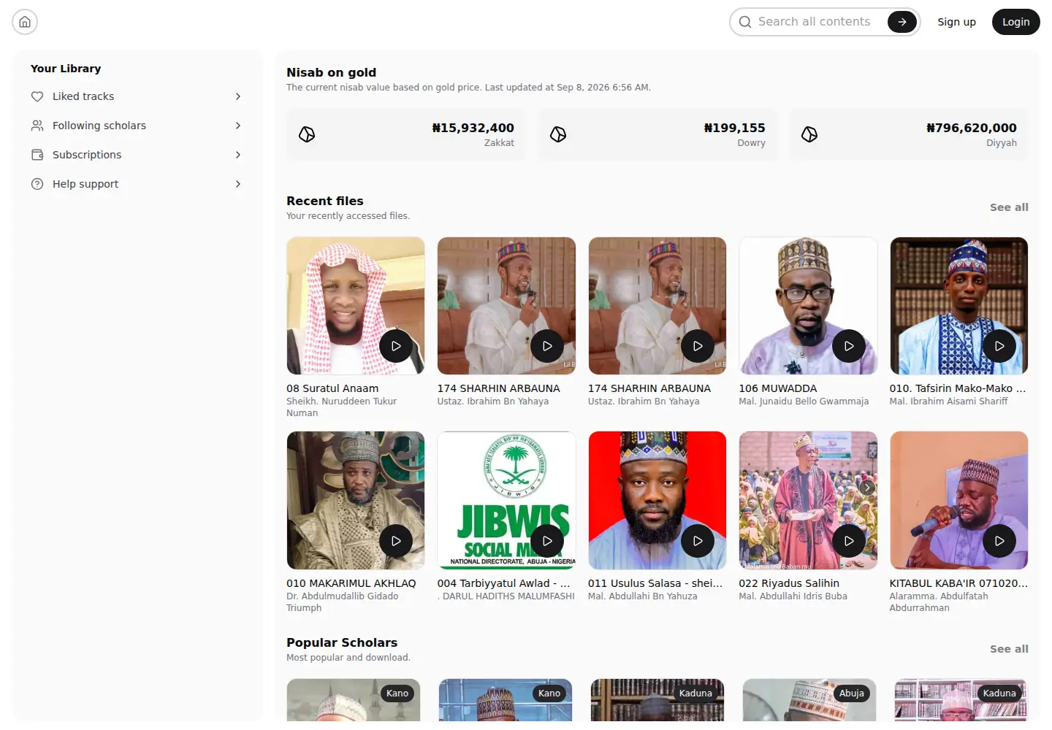Expand Subscriptions chevron
The height and width of the screenshot is (730, 1052).
pos(238,155)
